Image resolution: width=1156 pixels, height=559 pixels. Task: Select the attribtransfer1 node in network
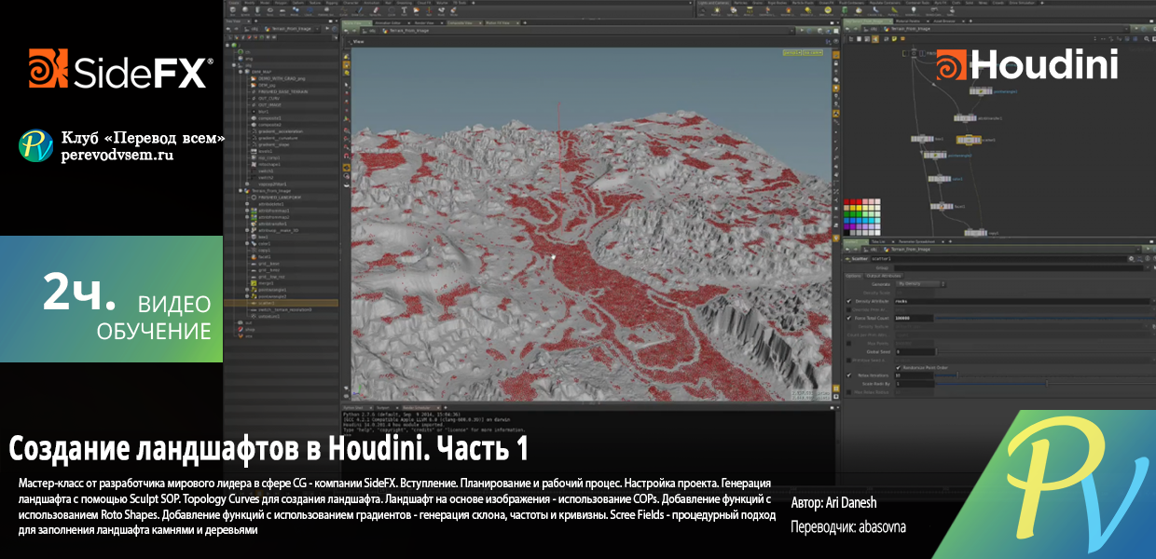pyautogui.click(x=966, y=118)
